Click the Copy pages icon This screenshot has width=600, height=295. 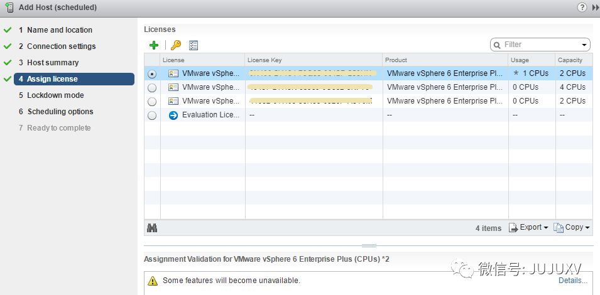[x=559, y=228]
